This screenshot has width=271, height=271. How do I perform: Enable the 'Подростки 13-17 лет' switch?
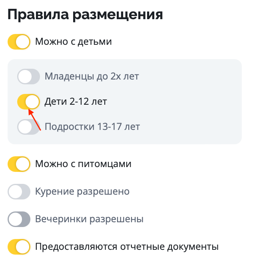click(29, 127)
